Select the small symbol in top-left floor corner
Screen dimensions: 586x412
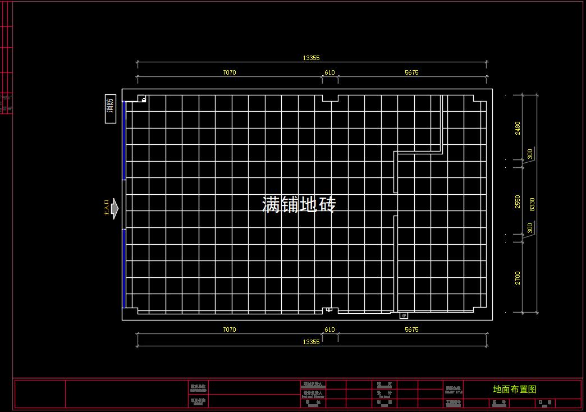(x=144, y=99)
